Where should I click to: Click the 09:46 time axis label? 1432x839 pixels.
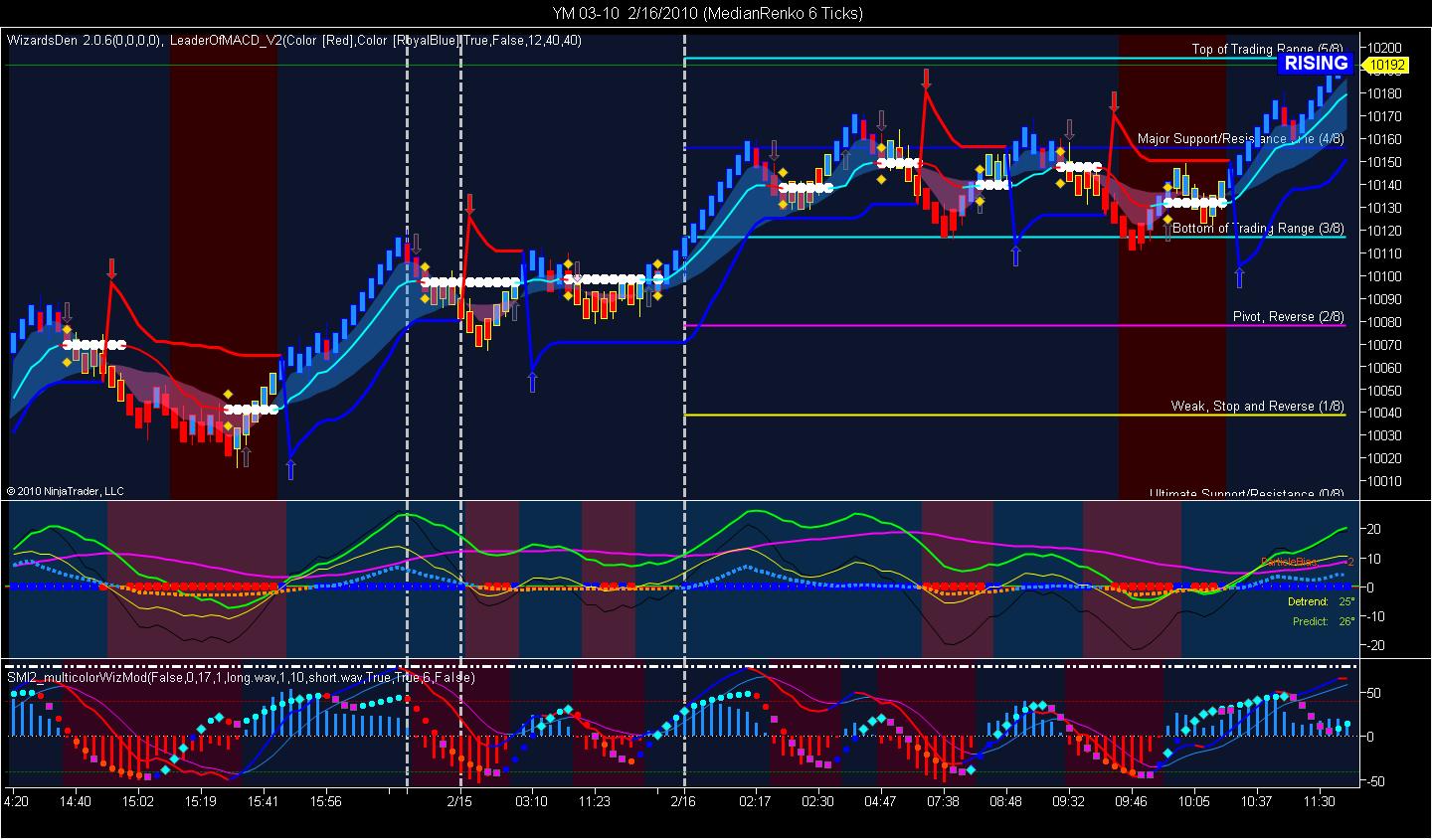pyautogui.click(x=1131, y=801)
